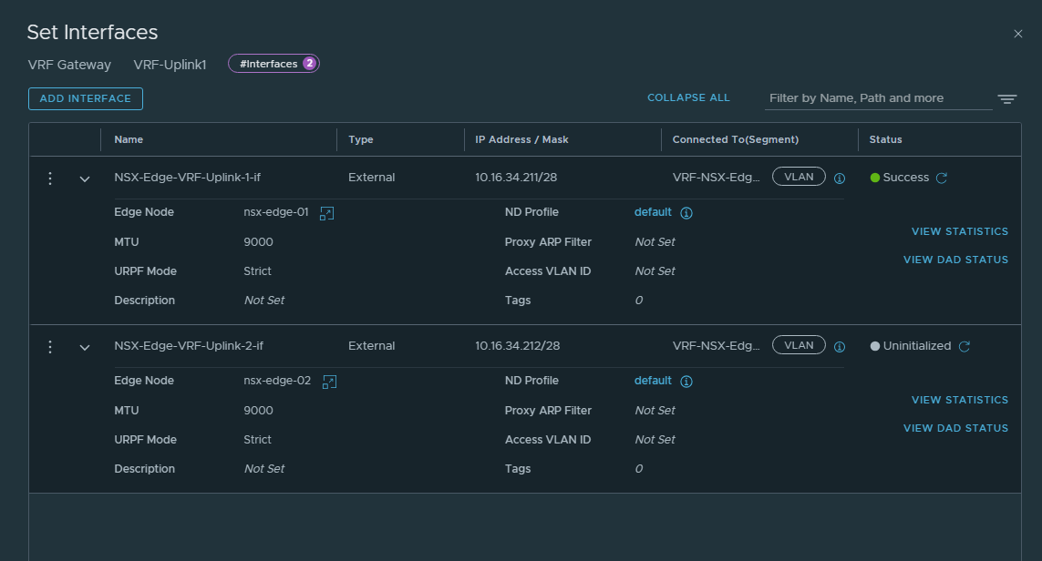The width and height of the screenshot is (1042, 561).
Task: Sort by the Name column header
Action: click(x=129, y=139)
